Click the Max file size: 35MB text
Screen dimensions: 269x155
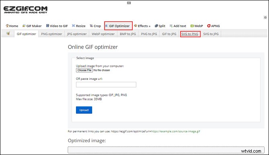pos(89,99)
